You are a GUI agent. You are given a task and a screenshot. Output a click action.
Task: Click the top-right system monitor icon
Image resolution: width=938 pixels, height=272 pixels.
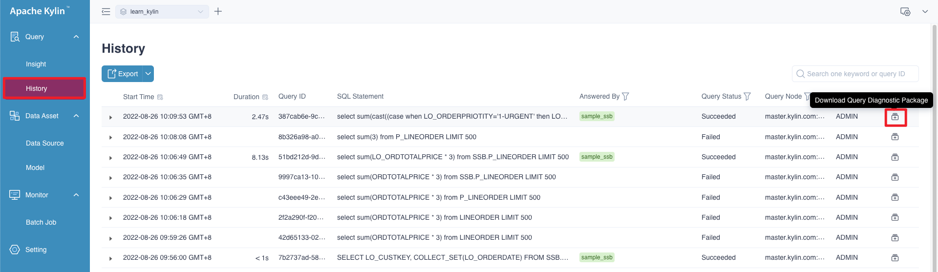pos(905,12)
